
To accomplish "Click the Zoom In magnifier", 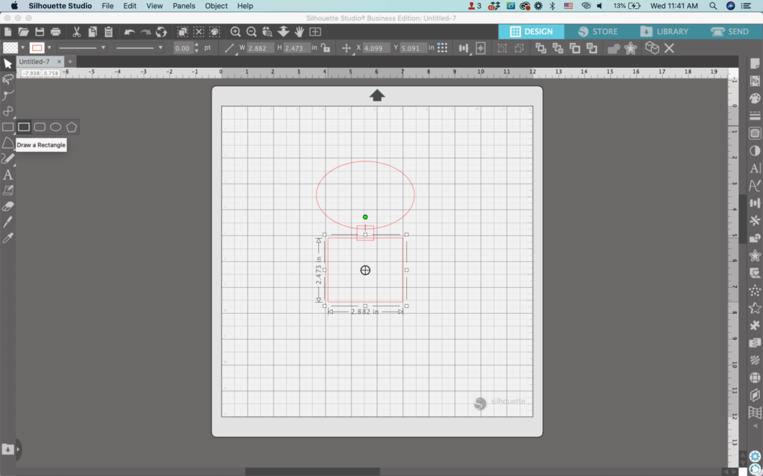I will point(235,32).
